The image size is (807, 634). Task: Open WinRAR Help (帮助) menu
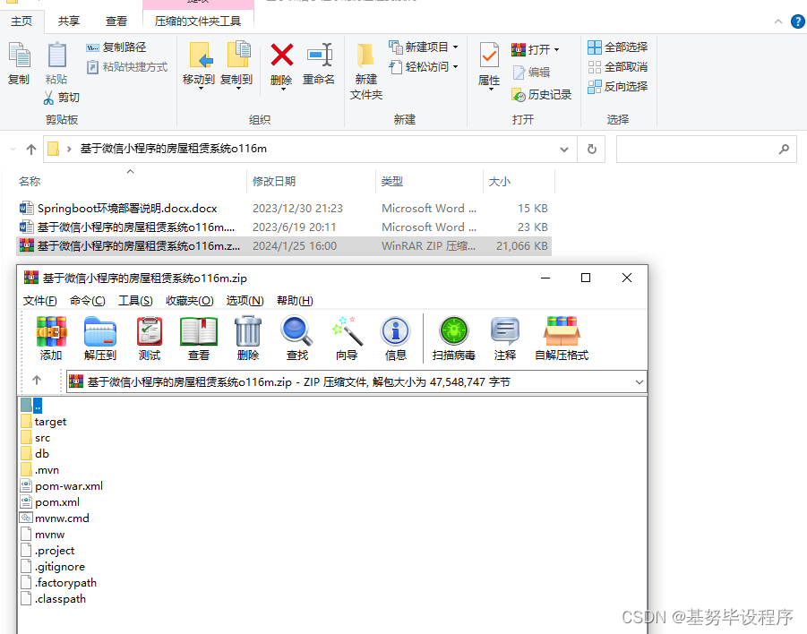click(x=295, y=301)
